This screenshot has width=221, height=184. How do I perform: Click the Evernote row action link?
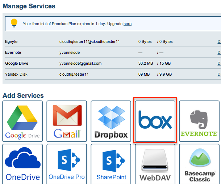(219, 52)
